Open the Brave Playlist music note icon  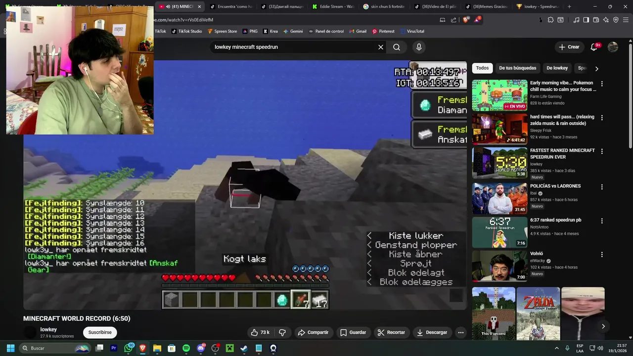[x=576, y=20]
